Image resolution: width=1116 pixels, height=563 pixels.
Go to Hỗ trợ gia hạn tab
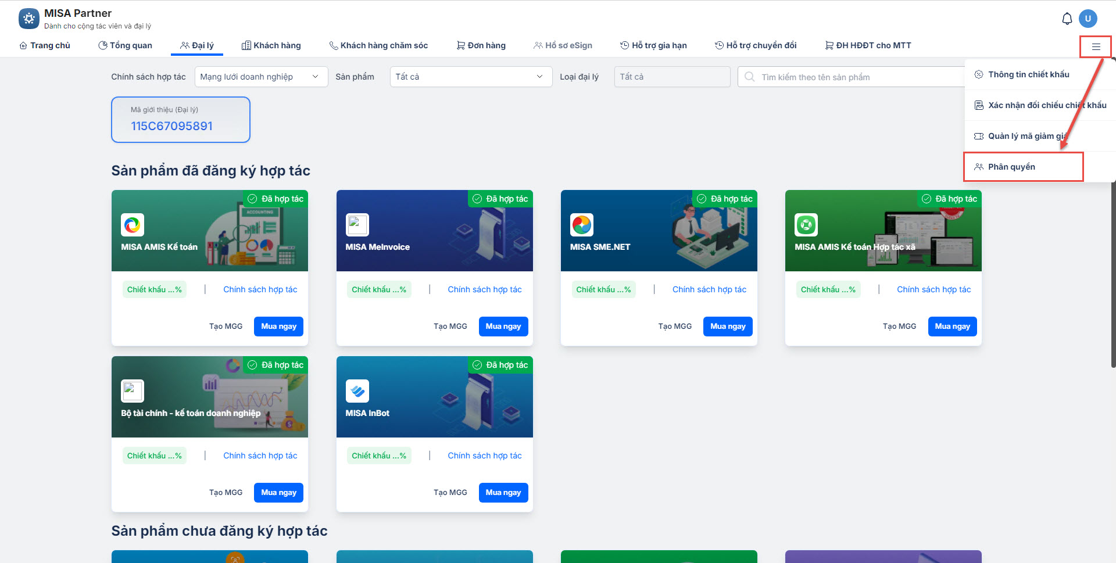(x=653, y=45)
